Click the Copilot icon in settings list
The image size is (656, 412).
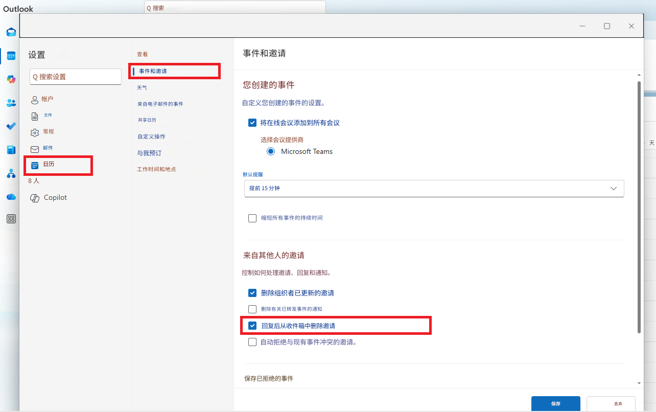[x=35, y=198]
